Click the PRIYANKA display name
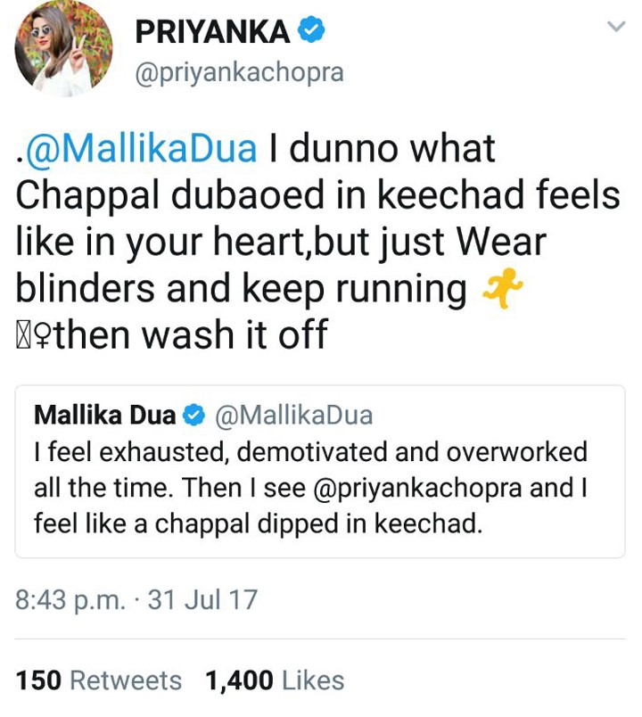 [212, 33]
